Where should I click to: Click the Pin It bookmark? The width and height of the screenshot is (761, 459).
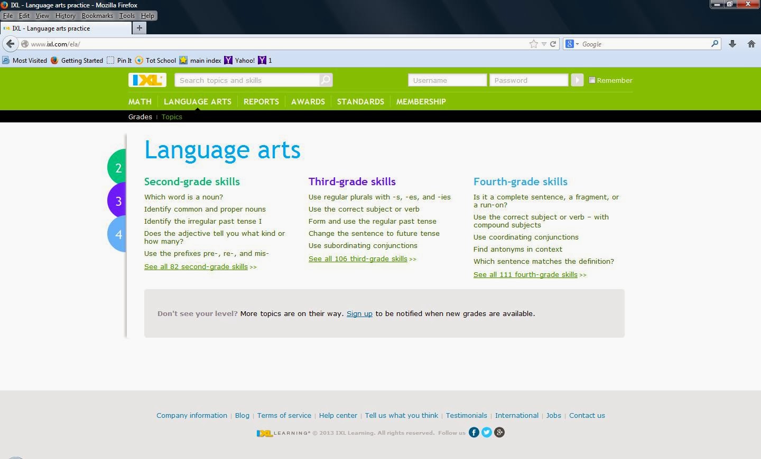click(119, 61)
